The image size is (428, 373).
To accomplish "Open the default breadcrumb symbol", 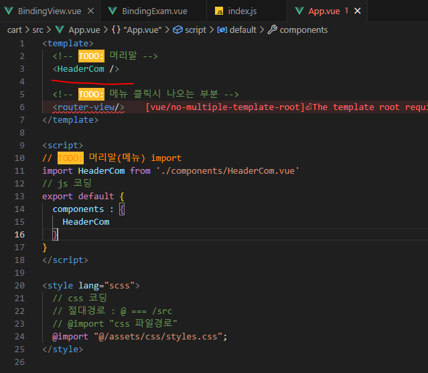I will click(x=242, y=30).
